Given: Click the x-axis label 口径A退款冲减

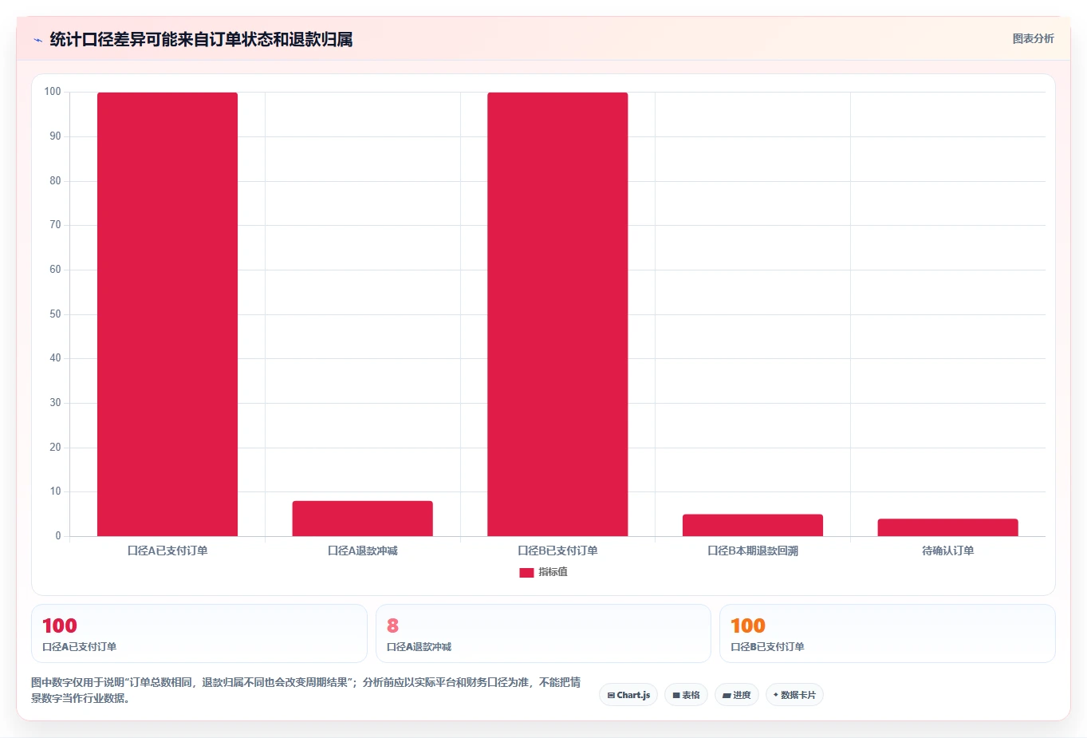Looking at the screenshot, I should [362, 551].
